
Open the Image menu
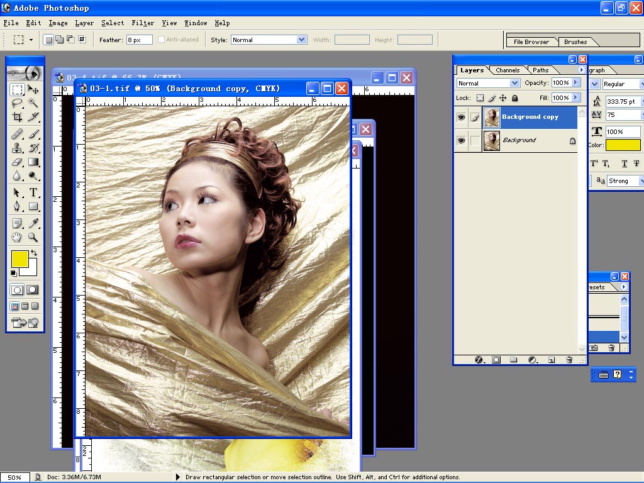tap(58, 23)
